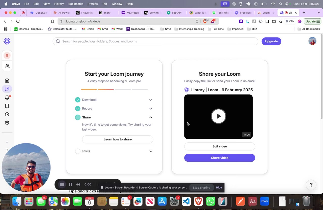
Task: Open the Profiles menu
Action: 93,4
